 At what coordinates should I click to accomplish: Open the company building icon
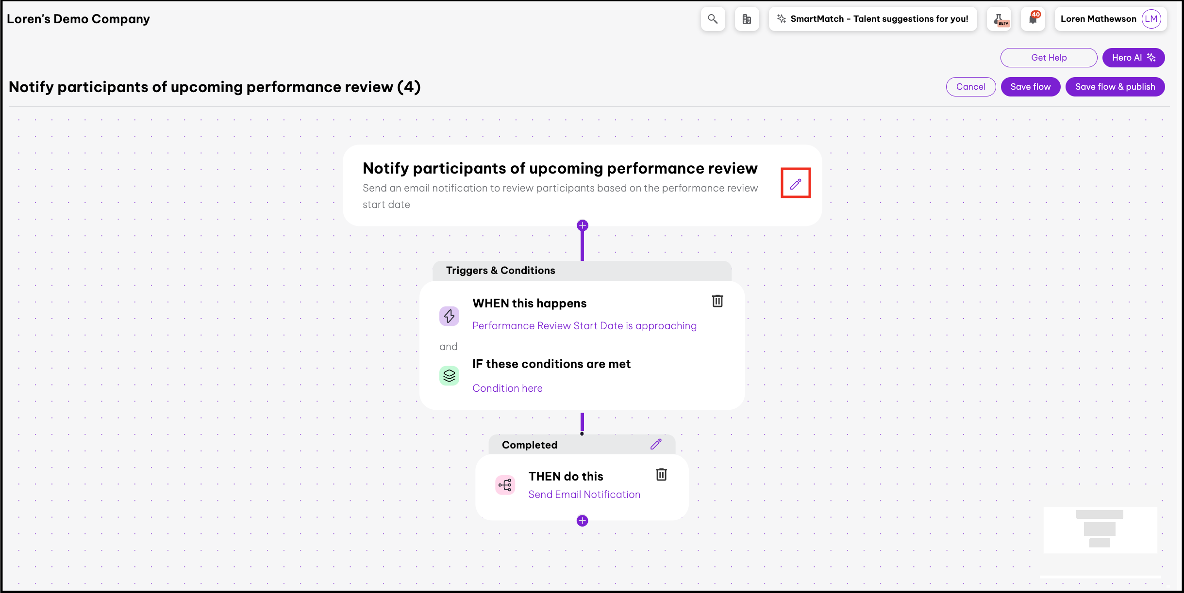(747, 19)
